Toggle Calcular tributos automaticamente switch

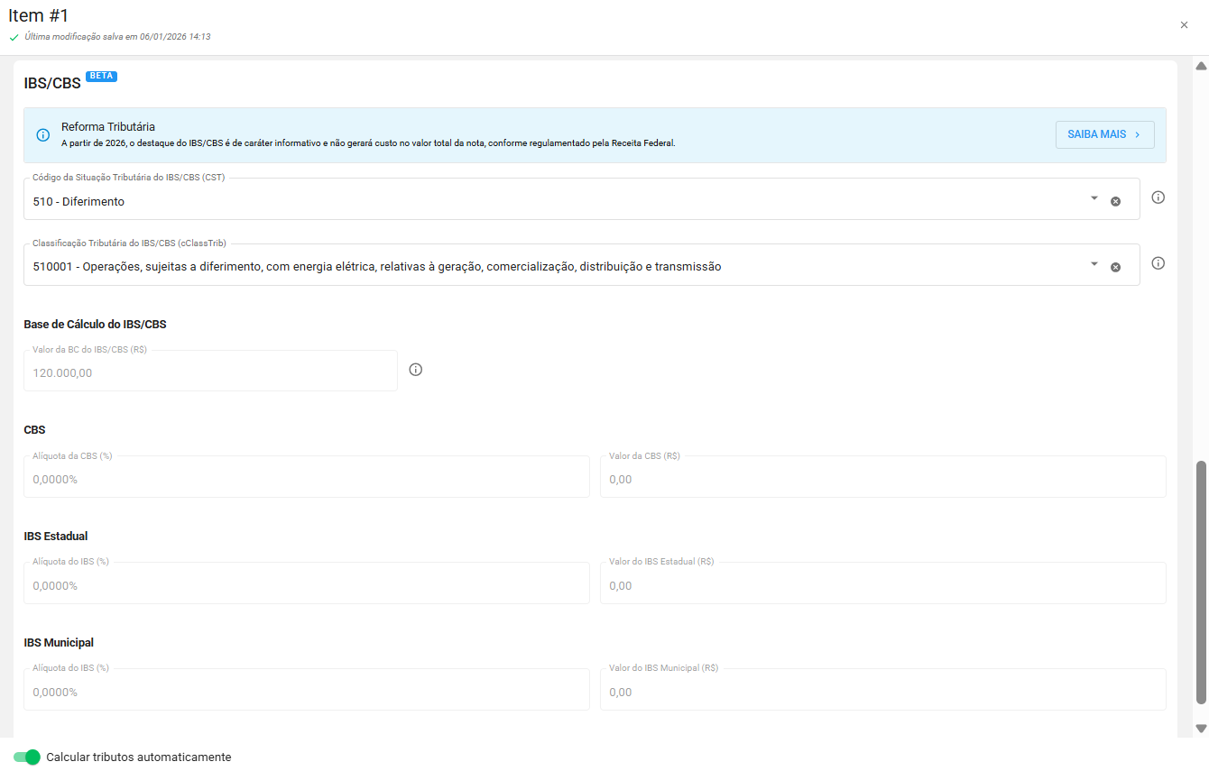click(x=27, y=757)
